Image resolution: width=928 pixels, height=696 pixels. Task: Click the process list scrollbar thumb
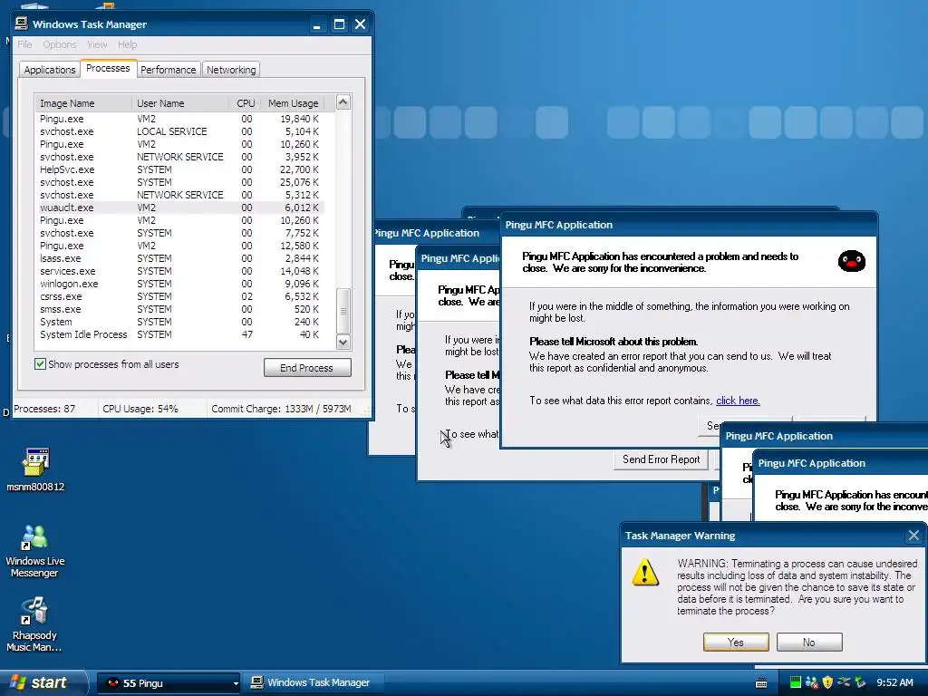click(343, 311)
